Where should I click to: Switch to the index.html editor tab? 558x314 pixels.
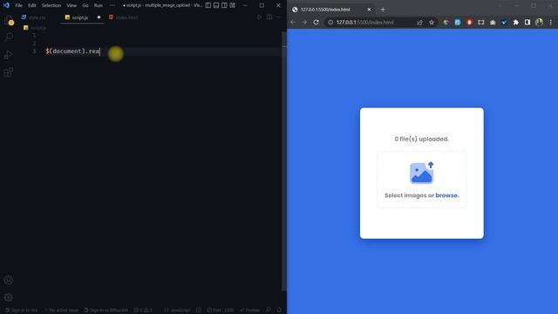pyautogui.click(x=124, y=17)
